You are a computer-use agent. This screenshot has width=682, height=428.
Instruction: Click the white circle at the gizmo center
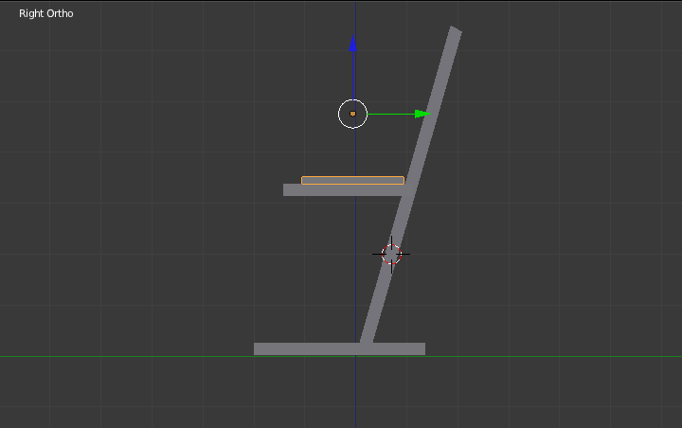[x=352, y=114]
